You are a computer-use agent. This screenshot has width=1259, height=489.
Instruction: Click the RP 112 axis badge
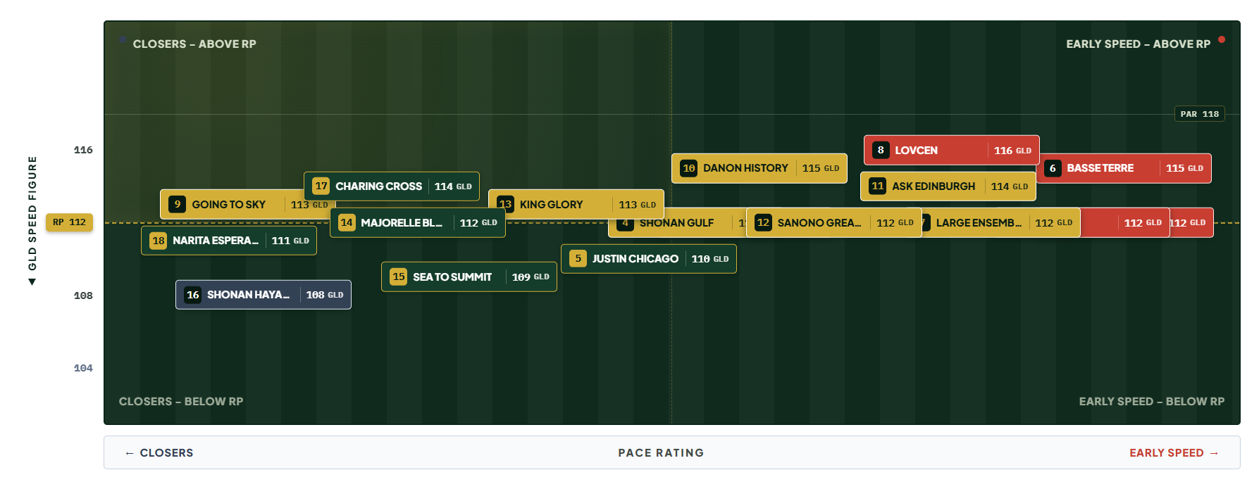tap(69, 222)
